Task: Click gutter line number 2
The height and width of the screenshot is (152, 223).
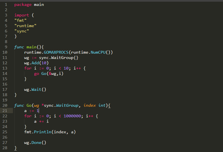Action: pyautogui.click(x=6, y=10)
